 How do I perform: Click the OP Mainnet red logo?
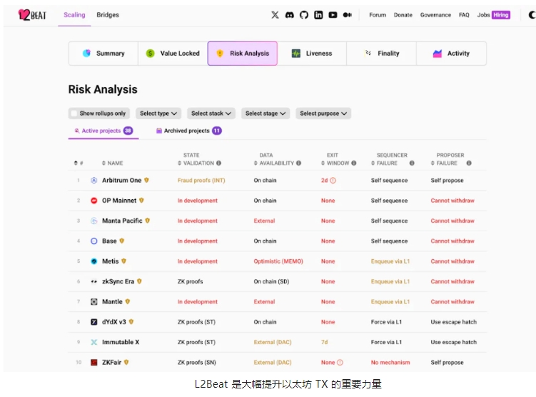point(94,201)
